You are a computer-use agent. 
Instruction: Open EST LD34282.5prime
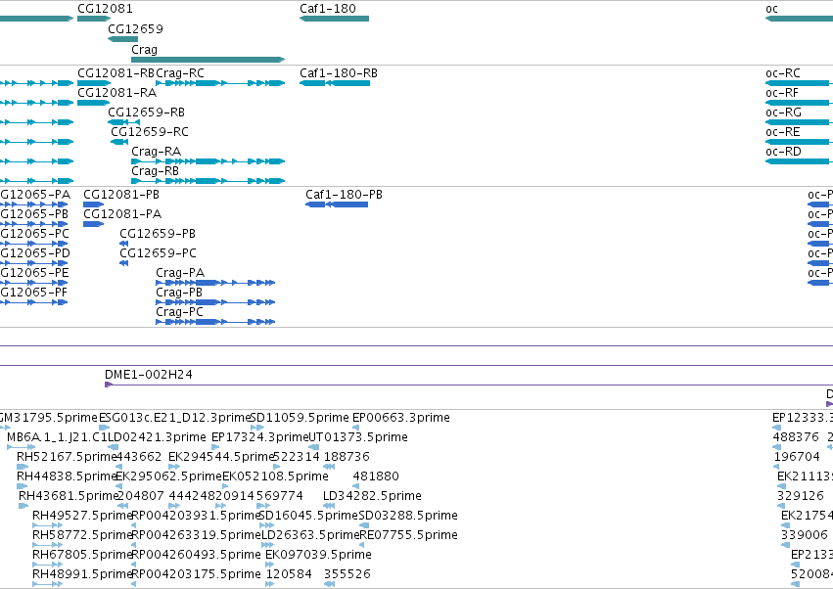(329, 506)
